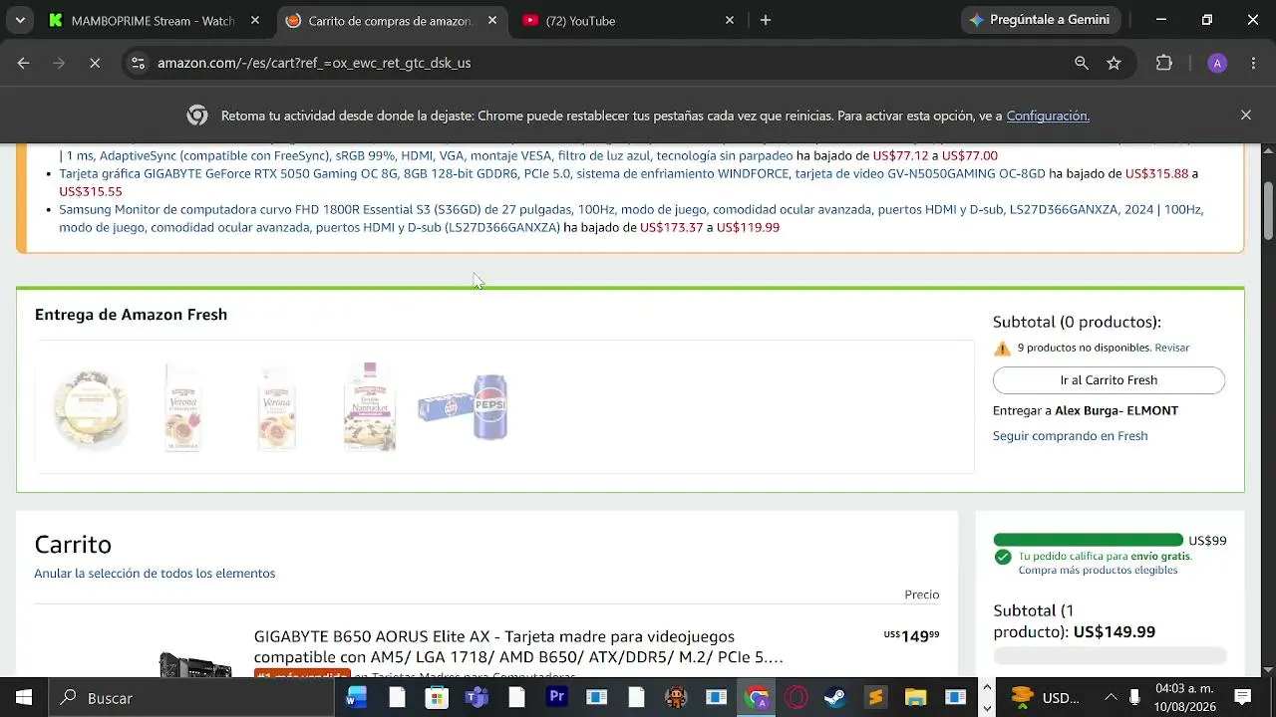Viewport: 1276px width, 717px height.
Task: Open Microsoft Word from the taskbar
Action: click(356, 698)
